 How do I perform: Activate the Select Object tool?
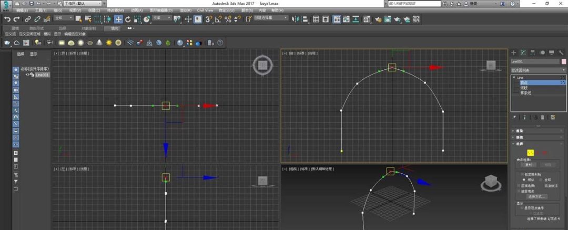pos(78,19)
